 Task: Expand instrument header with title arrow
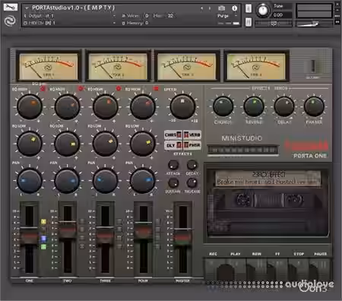(27, 8)
